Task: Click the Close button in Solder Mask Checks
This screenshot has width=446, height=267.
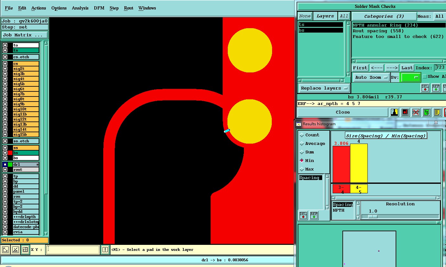Action: coord(343,112)
